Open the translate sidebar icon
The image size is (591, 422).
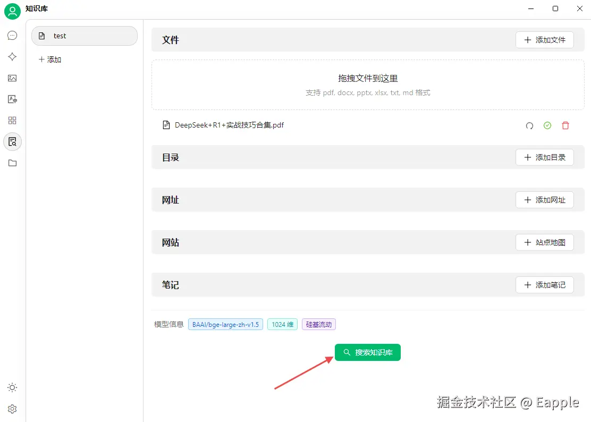click(x=12, y=99)
